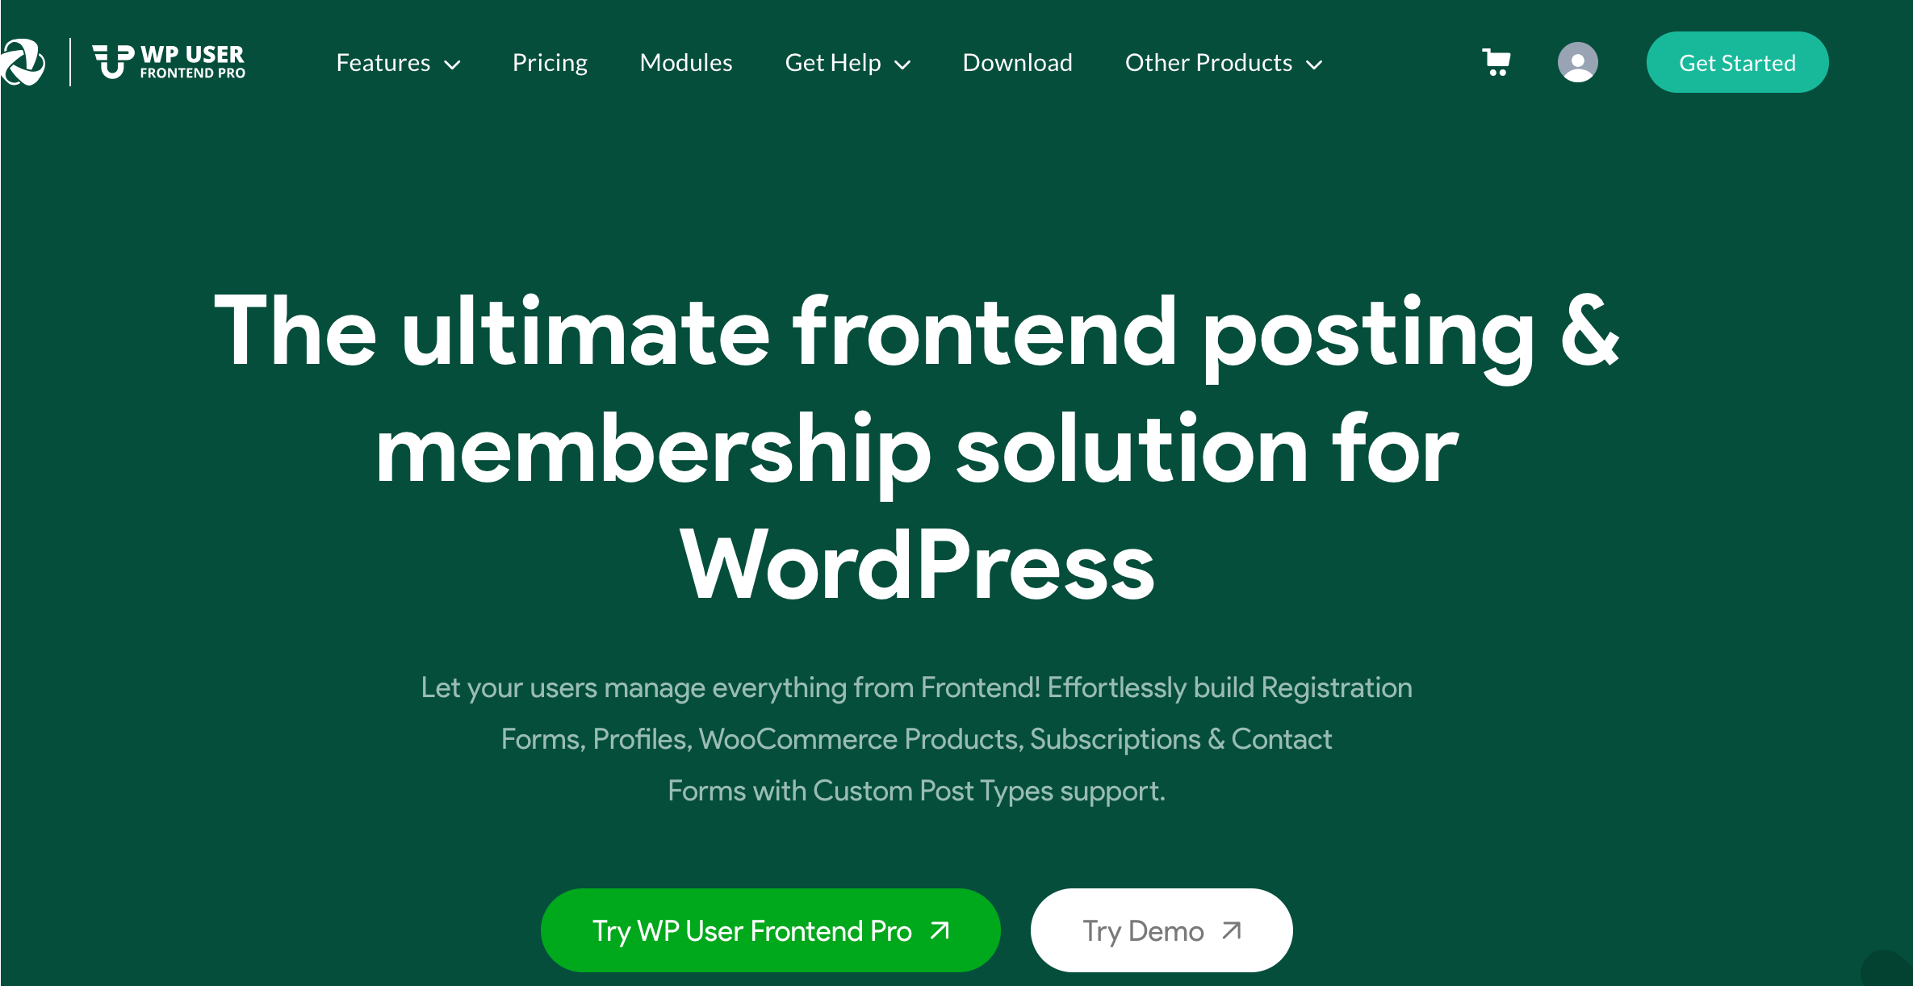This screenshot has width=1913, height=986.
Task: Click the Download navigation link
Action: tap(1015, 61)
